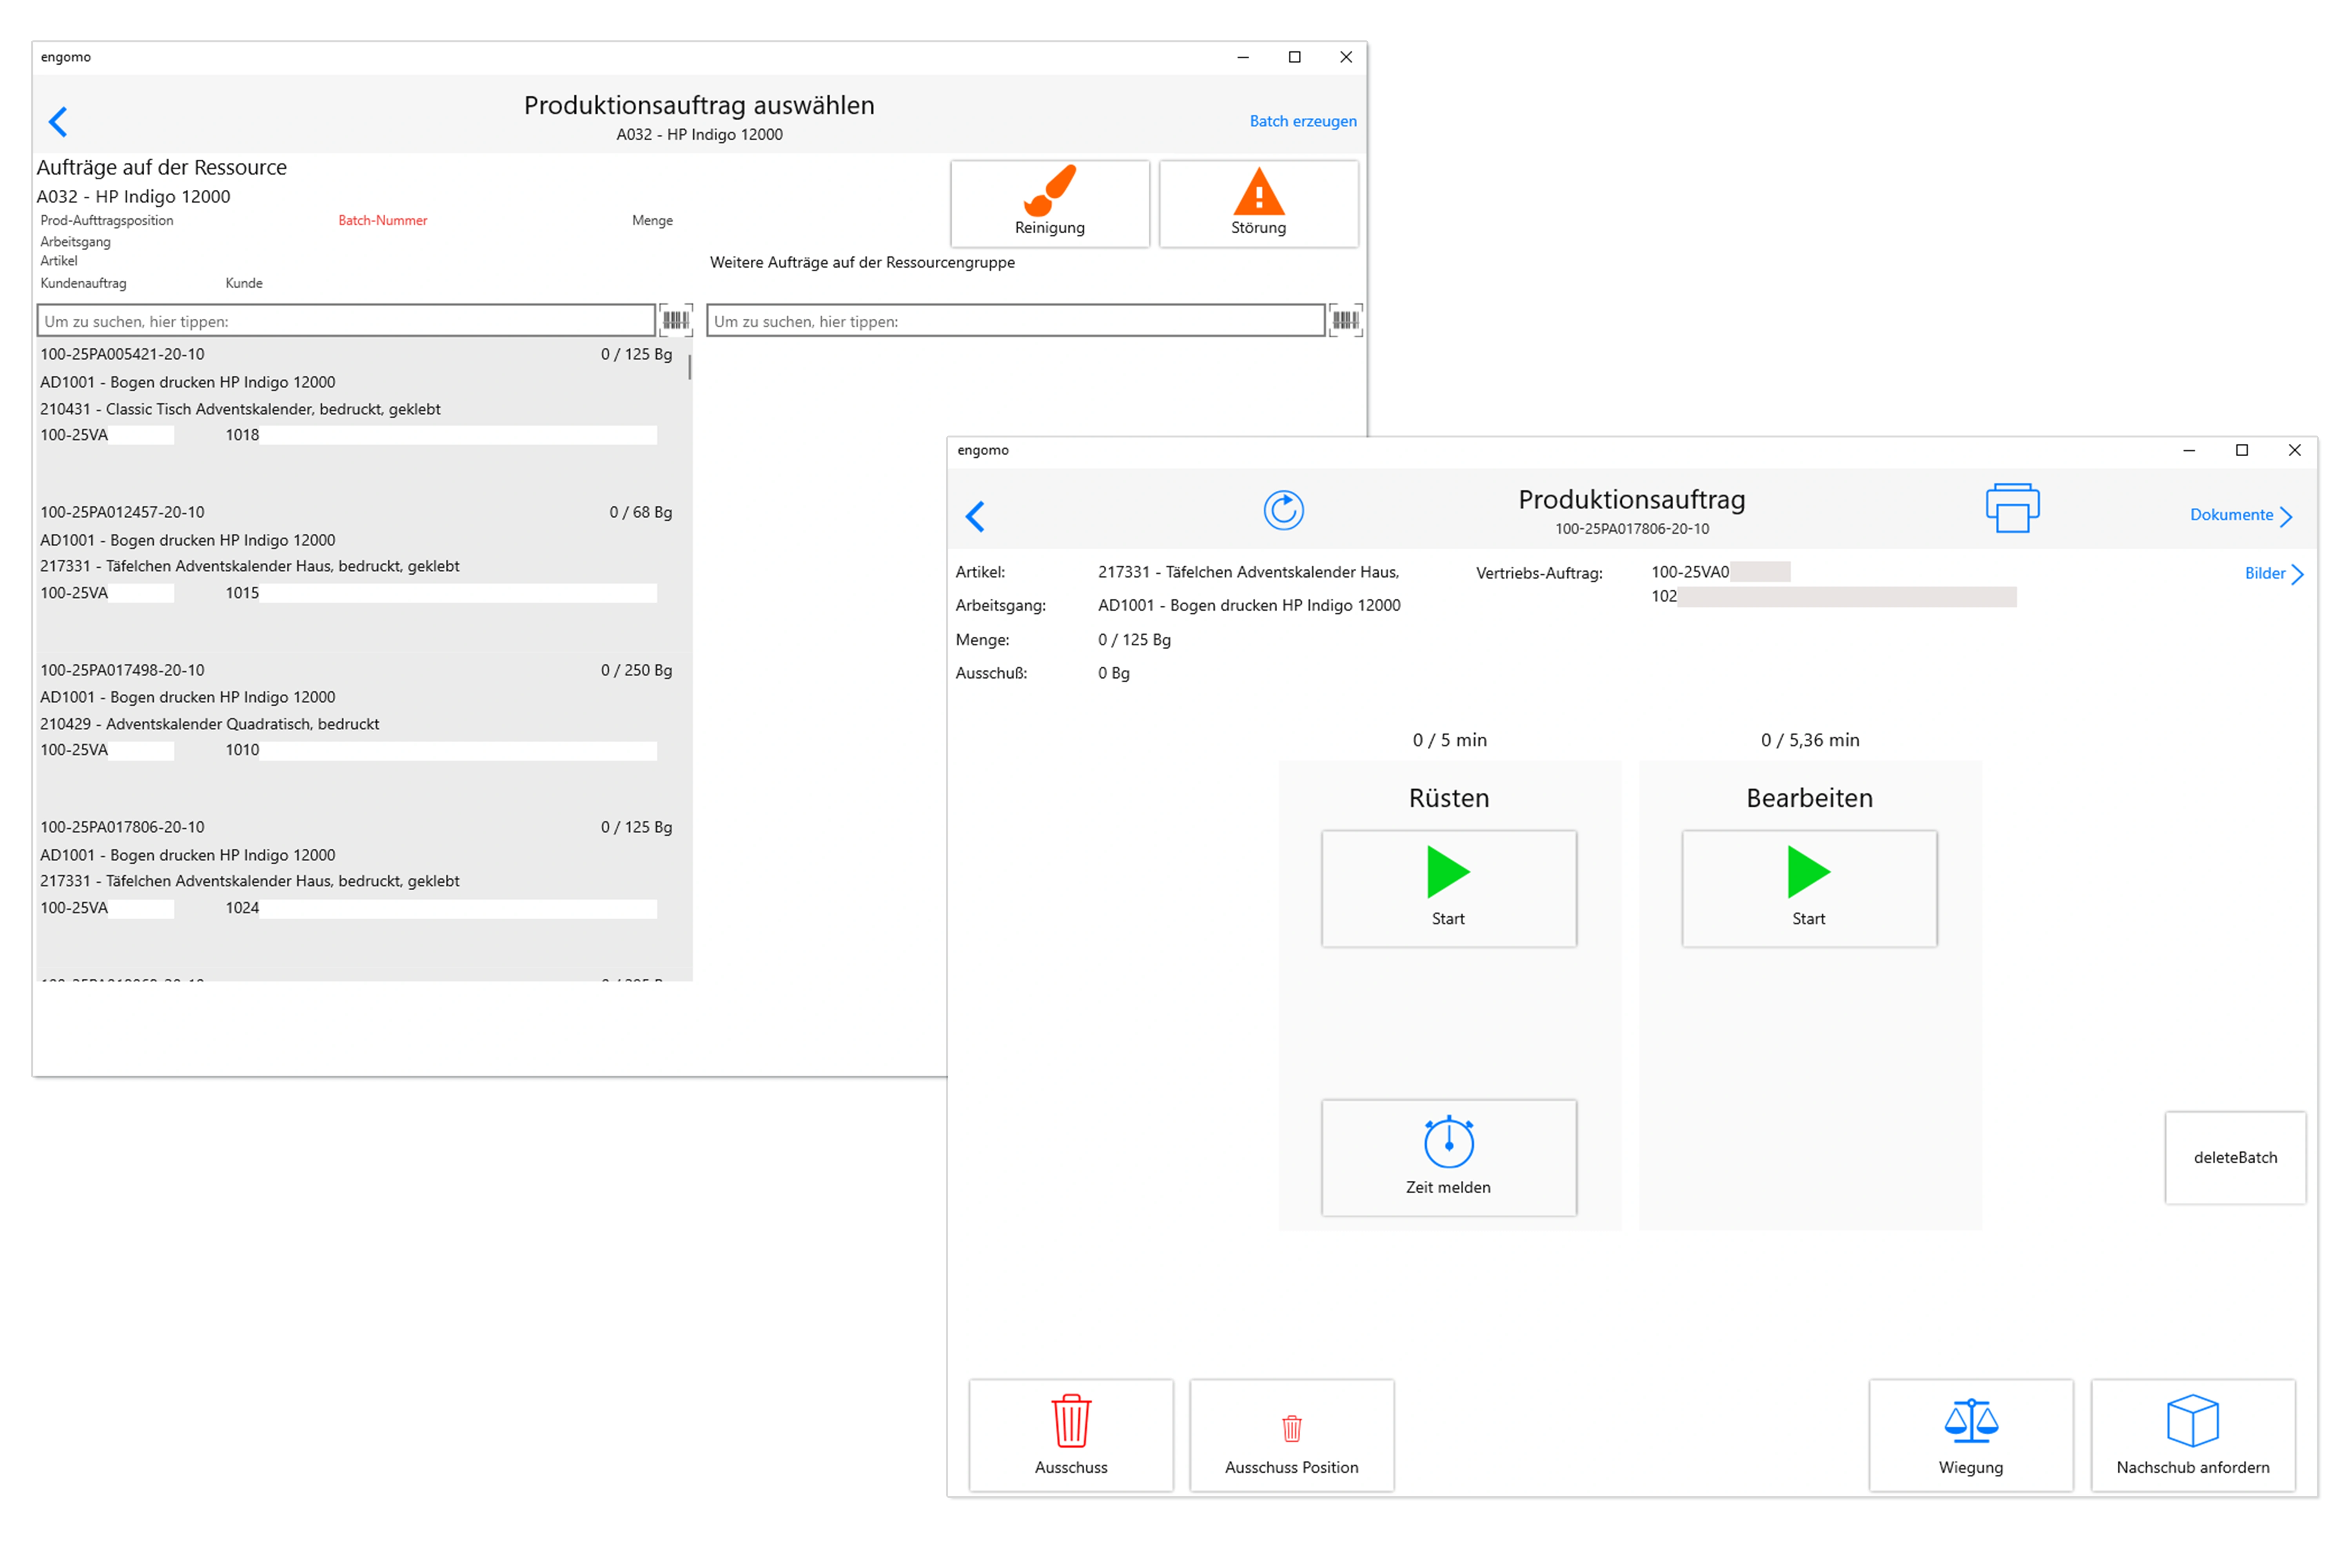Click the Kunde header label
The width and height of the screenshot is (2352, 1568).
(x=244, y=283)
